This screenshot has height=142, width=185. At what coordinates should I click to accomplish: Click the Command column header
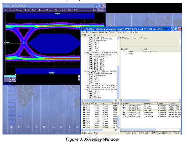(x=150, y=103)
